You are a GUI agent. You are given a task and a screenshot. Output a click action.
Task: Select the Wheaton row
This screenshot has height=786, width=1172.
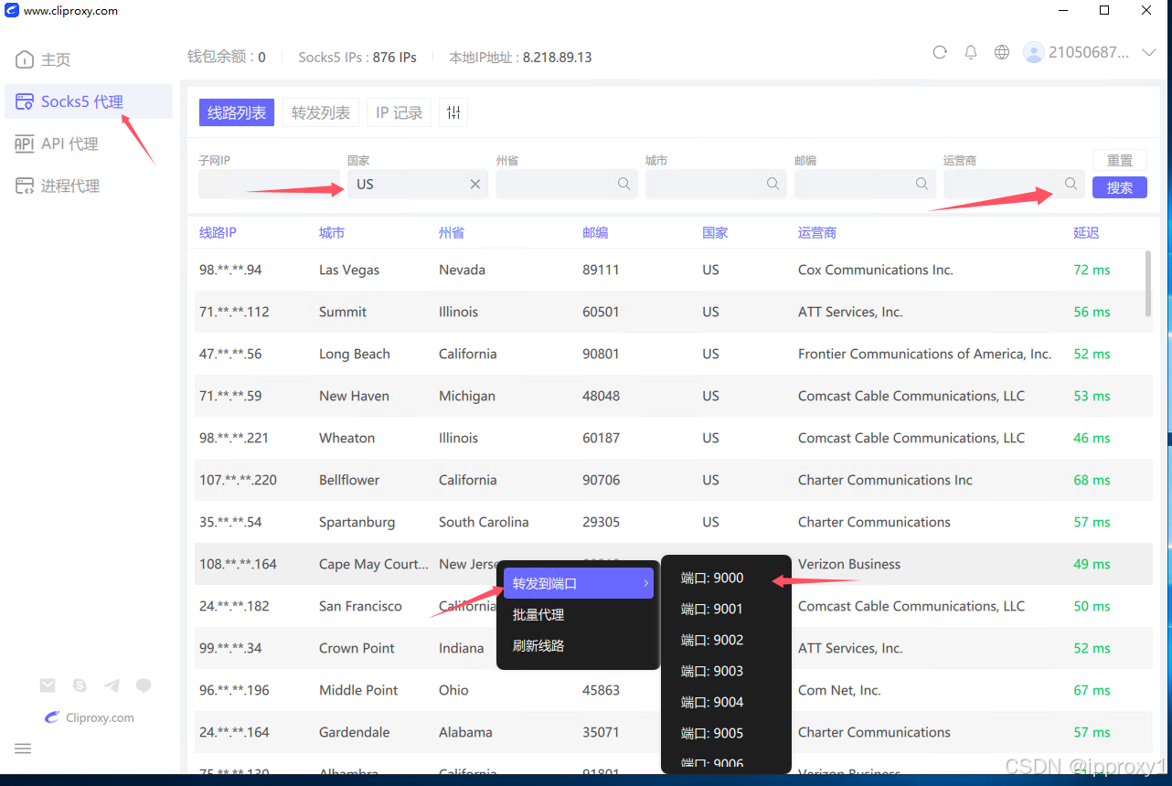(x=673, y=438)
